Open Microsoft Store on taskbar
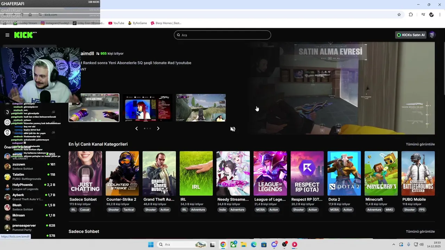445x250 pixels. [x=264, y=244]
